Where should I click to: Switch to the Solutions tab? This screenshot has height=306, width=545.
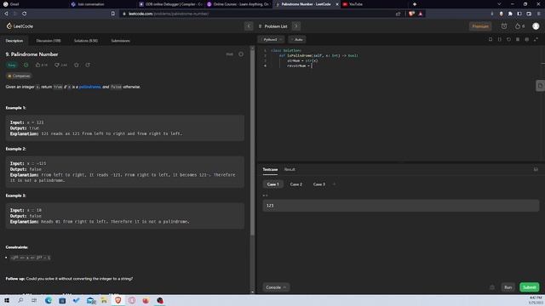click(x=85, y=41)
